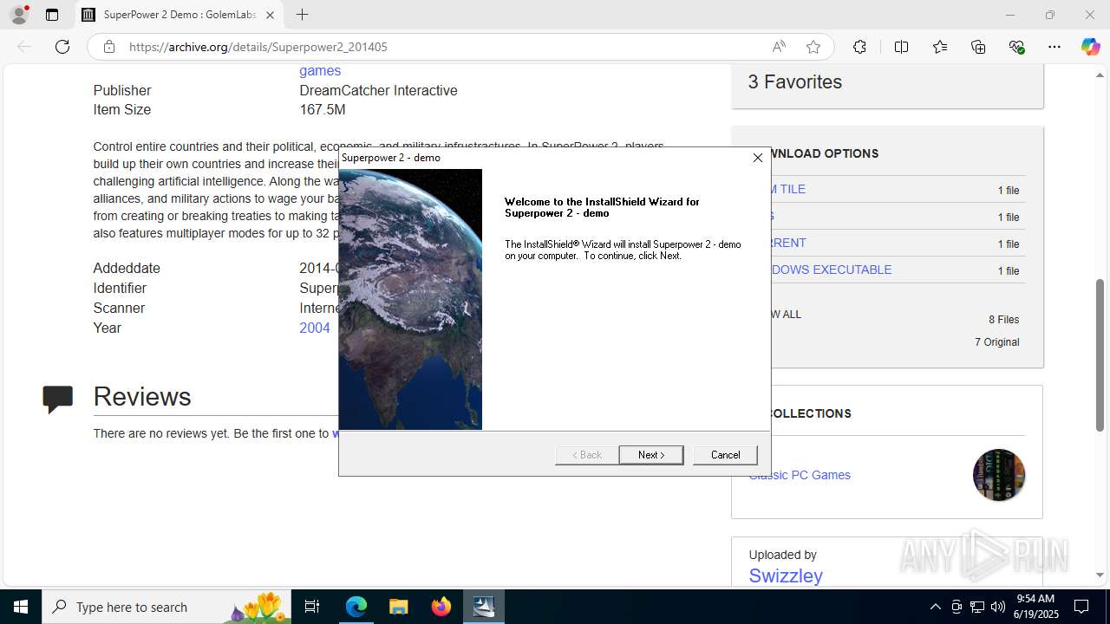Click Next in the InstallShield Wizard

pyautogui.click(x=651, y=455)
